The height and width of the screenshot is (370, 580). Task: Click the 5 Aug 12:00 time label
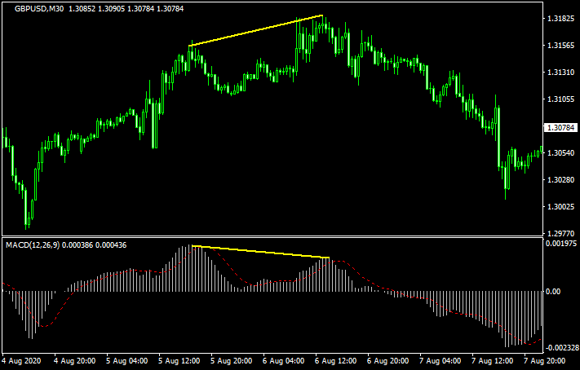(x=178, y=359)
